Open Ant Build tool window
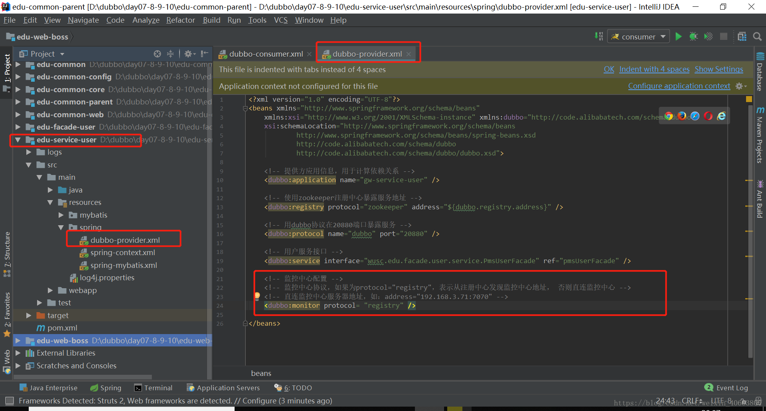This screenshot has width=766, height=411. point(760,199)
